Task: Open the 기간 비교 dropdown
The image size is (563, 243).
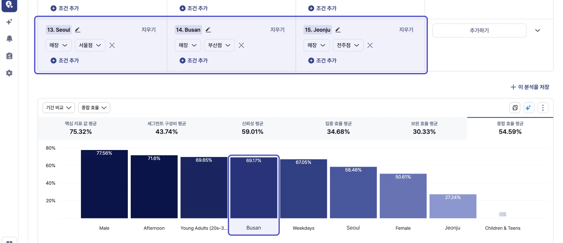Action: click(x=59, y=108)
